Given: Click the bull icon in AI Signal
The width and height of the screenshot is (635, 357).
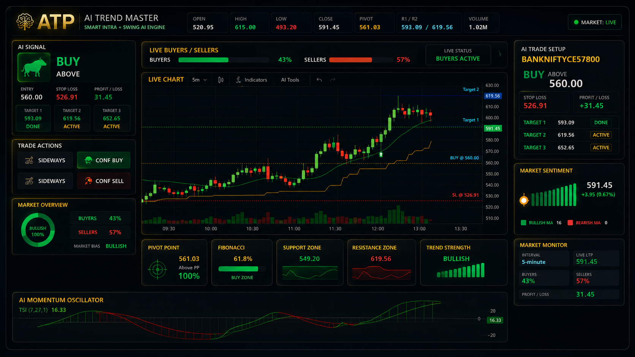Looking at the screenshot, I should (34, 68).
